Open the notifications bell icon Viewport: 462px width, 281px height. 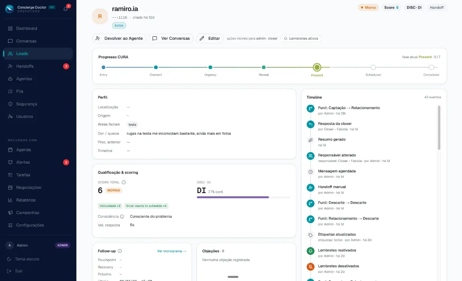pyautogui.click(x=65, y=9)
